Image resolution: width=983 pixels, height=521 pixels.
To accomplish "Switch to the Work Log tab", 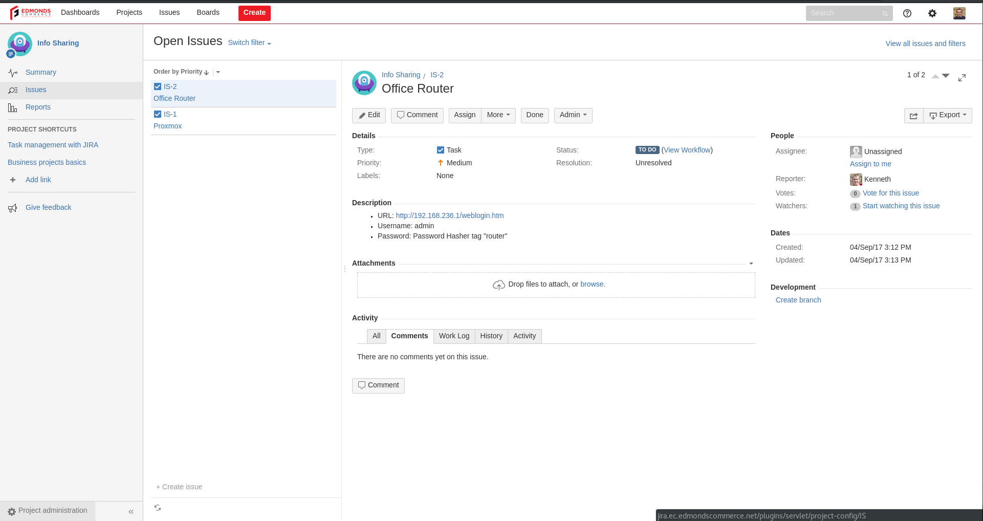I will [x=454, y=336].
